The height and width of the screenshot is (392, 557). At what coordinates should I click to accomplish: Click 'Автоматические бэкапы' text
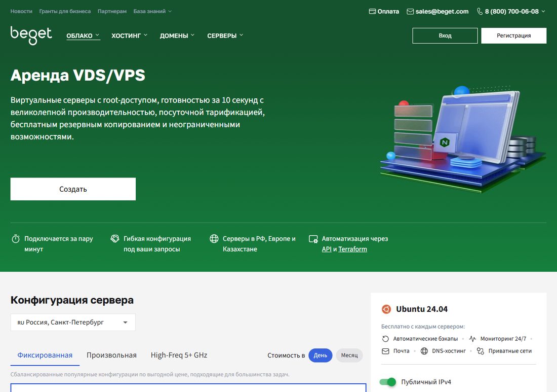[x=425, y=339]
